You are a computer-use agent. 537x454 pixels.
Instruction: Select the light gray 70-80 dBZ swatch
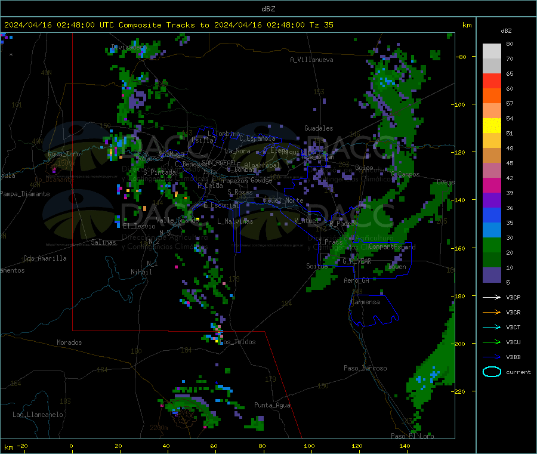[x=492, y=51]
